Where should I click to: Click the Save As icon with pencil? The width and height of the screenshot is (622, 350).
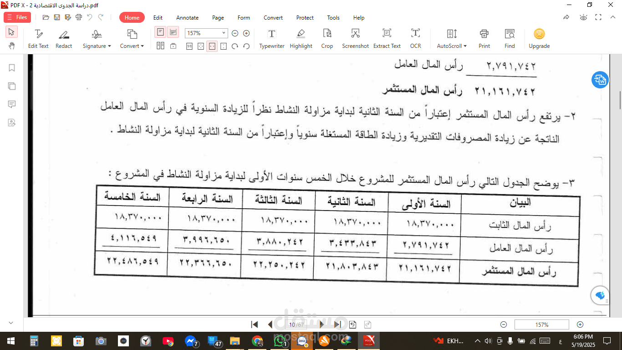68,17
